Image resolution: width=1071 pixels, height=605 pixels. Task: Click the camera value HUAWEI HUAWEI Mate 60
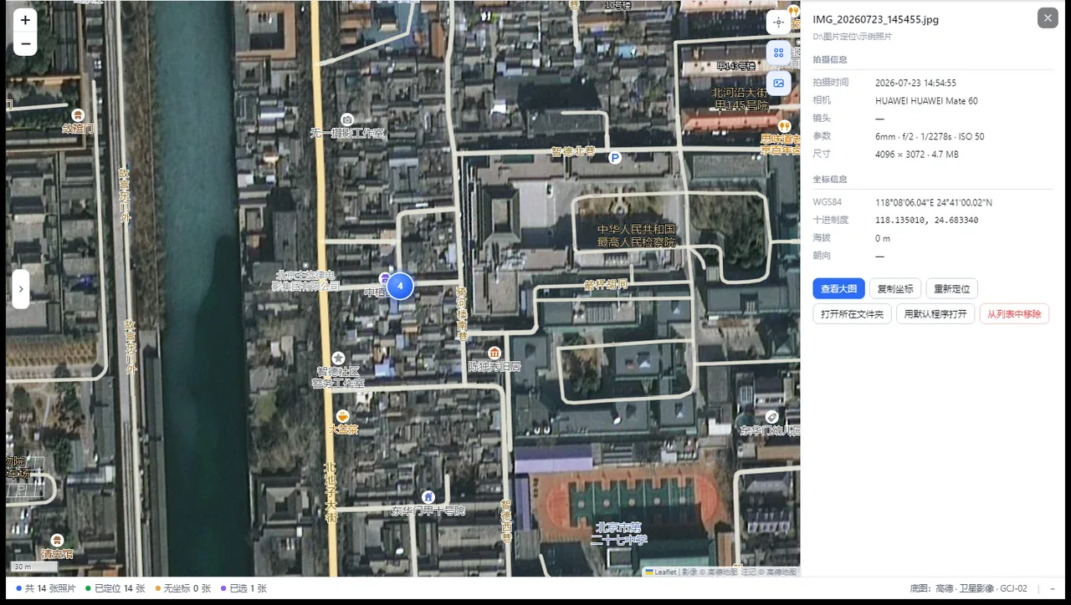tap(926, 101)
